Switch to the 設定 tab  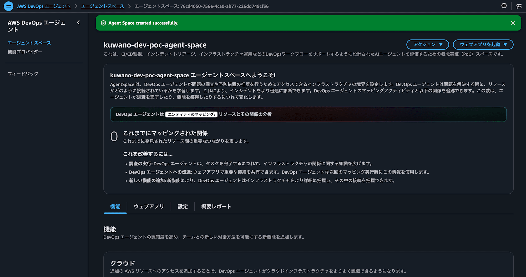tap(183, 207)
